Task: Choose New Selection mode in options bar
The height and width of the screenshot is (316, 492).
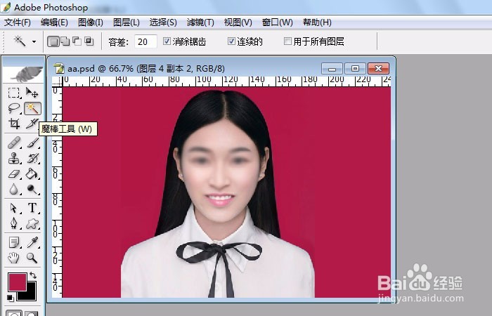Action: click(53, 41)
